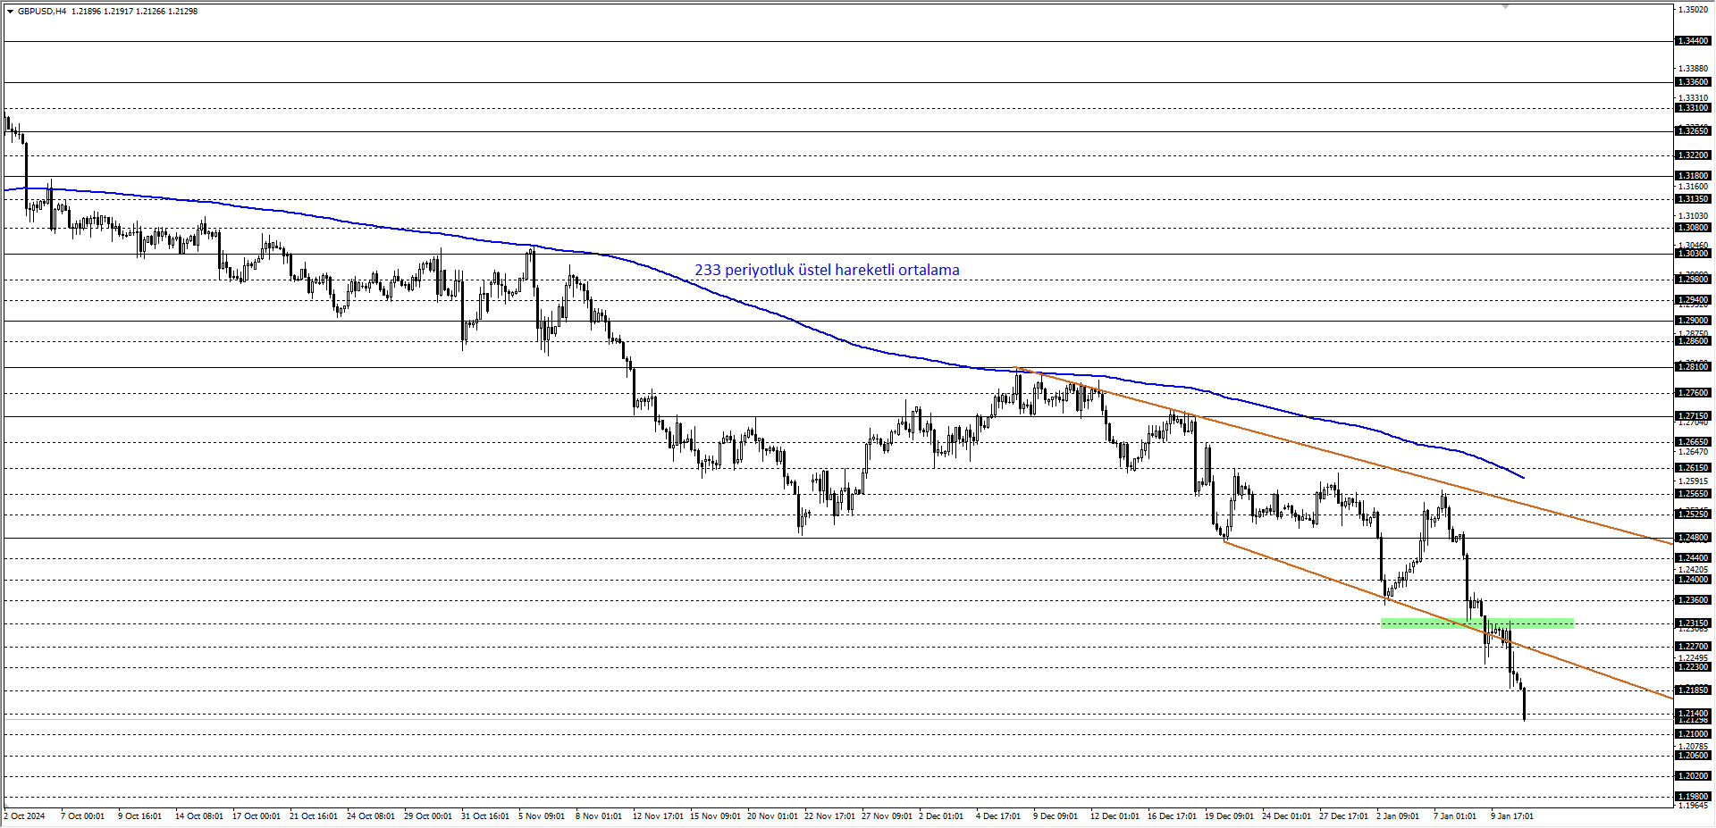This screenshot has height=828, width=1716.
Task: Click the 1.20600 price level label
Action: pyautogui.click(x=1693, y=756)
